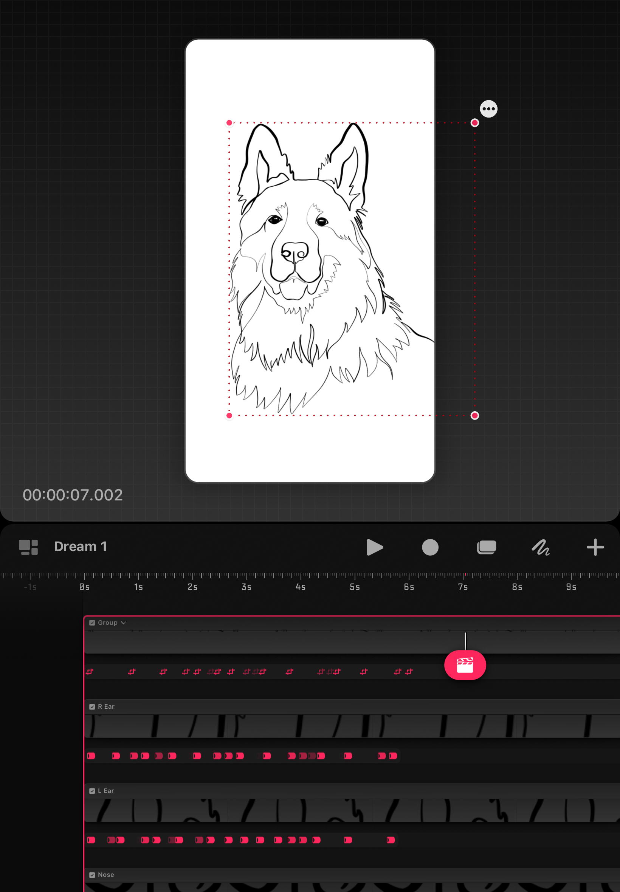Expand the Group chevron dropdown

124,623
